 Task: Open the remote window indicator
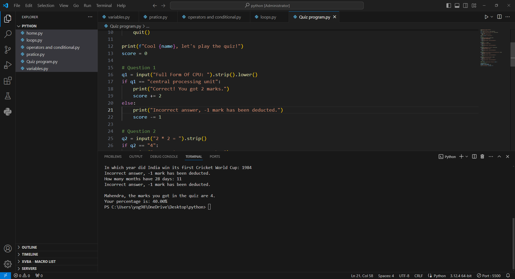point(5,276)
